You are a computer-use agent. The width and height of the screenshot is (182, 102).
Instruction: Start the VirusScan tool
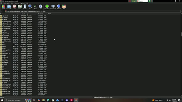(47, 7)
